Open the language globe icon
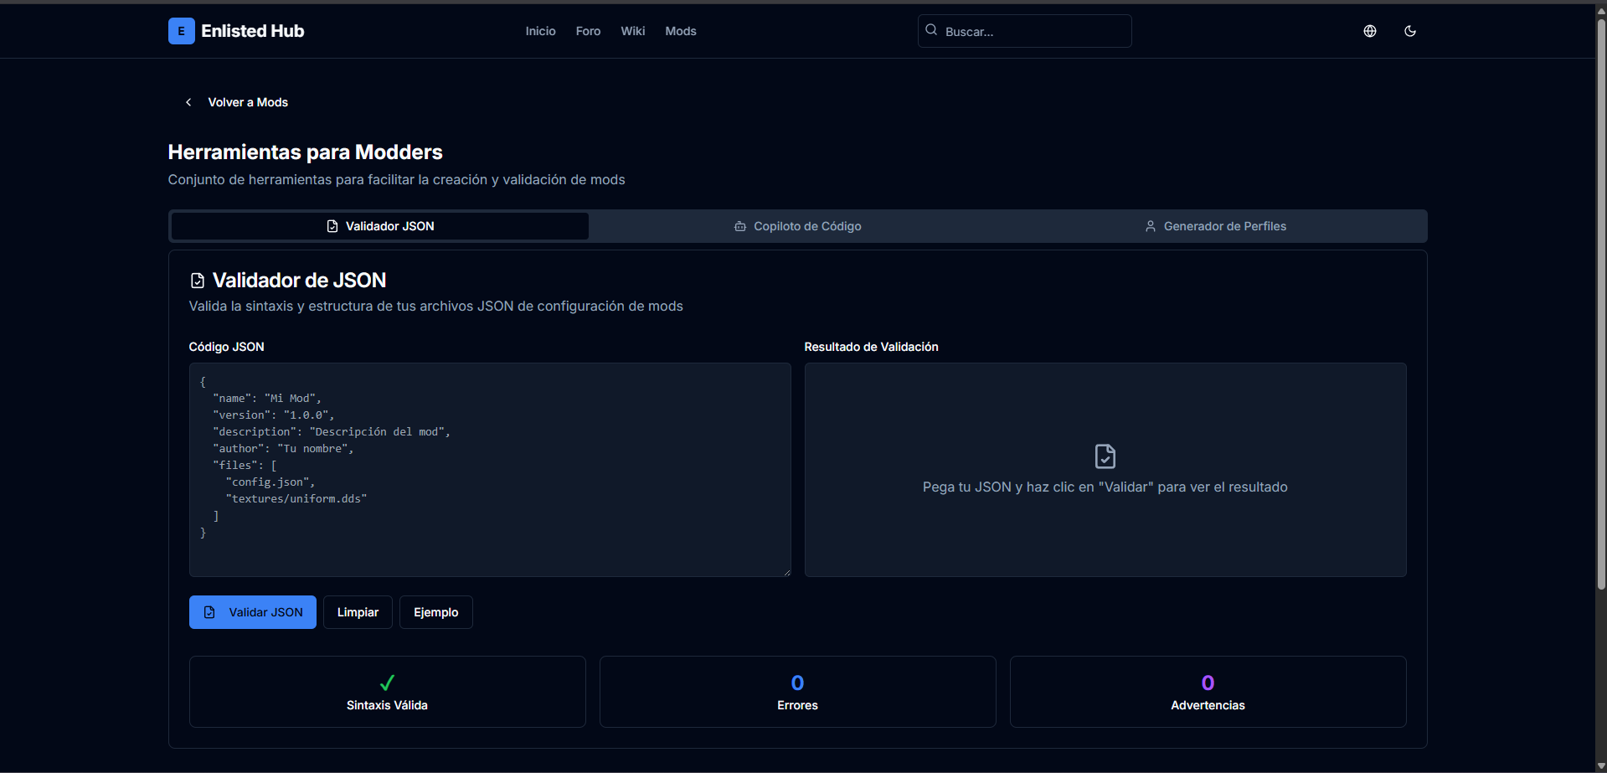Screen dimensions: 1607x773 (x=1369, y=31)
